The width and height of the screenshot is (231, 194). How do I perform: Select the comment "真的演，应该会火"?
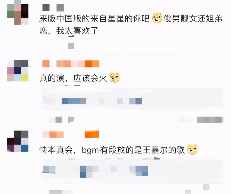tap(73, 78)
